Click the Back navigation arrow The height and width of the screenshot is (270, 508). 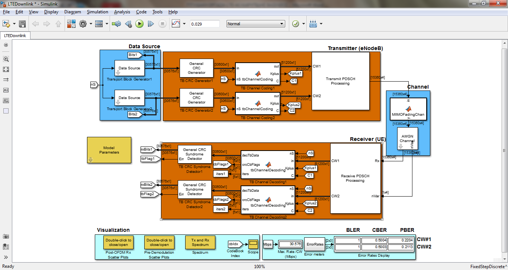35,24
